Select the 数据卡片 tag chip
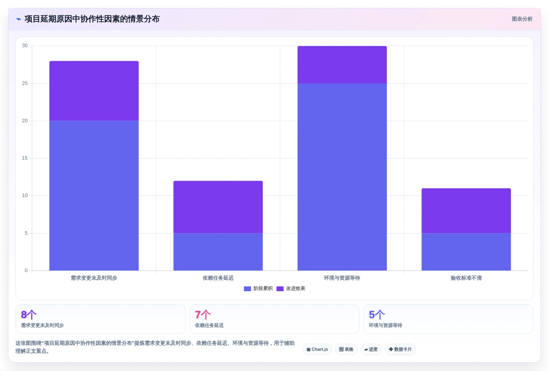The width and height of the screenshot is (549, 371). 400,350
